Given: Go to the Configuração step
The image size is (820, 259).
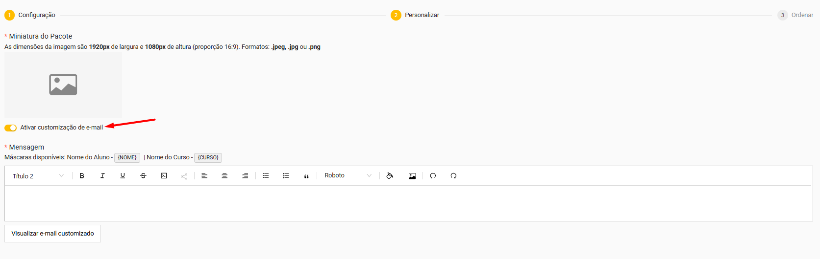Looking at the screenshot, I should click(30, 15).
